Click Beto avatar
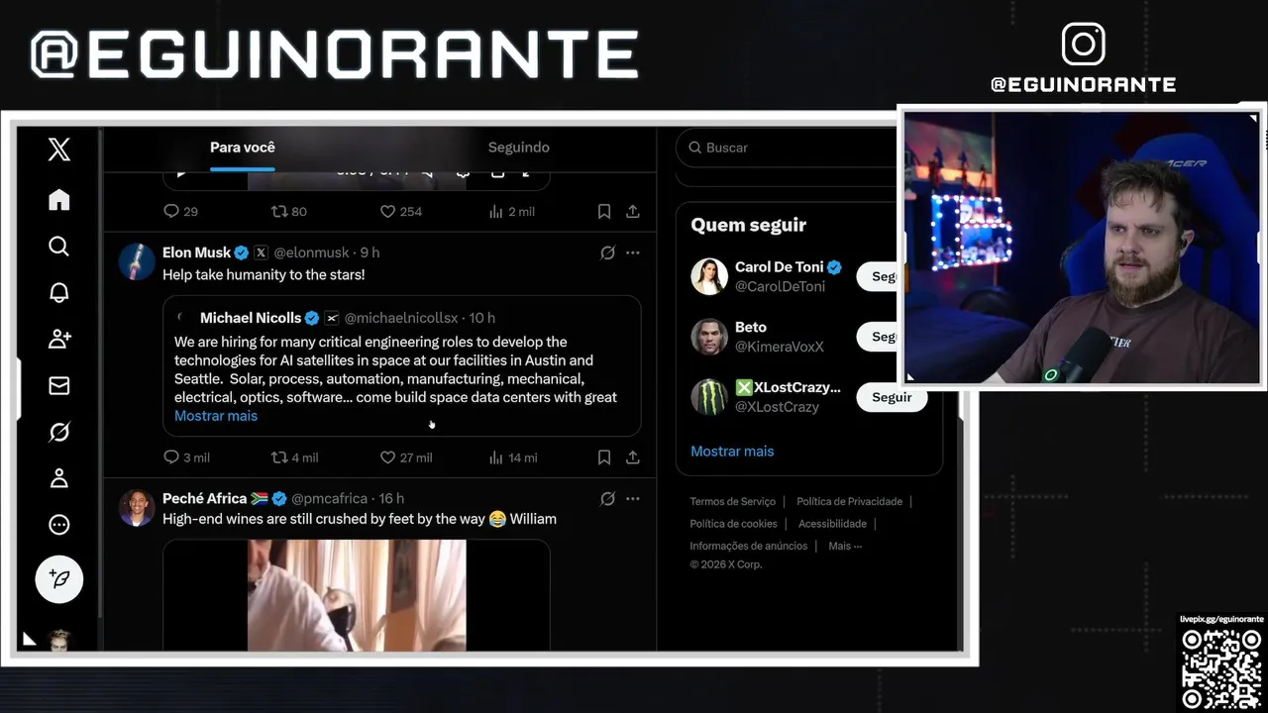1268x713 pixels. (709, 337)
